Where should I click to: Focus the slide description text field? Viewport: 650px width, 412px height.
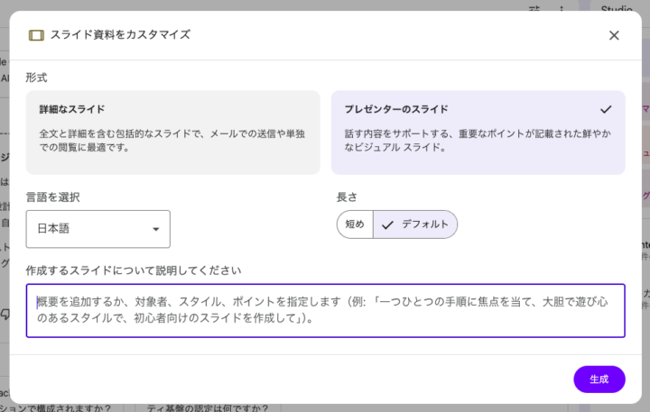click(x=325, y=310)
